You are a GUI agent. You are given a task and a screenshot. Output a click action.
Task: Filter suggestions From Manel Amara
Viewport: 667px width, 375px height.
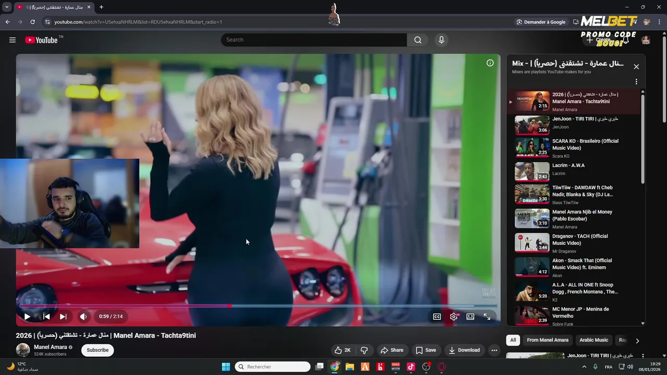548,340
